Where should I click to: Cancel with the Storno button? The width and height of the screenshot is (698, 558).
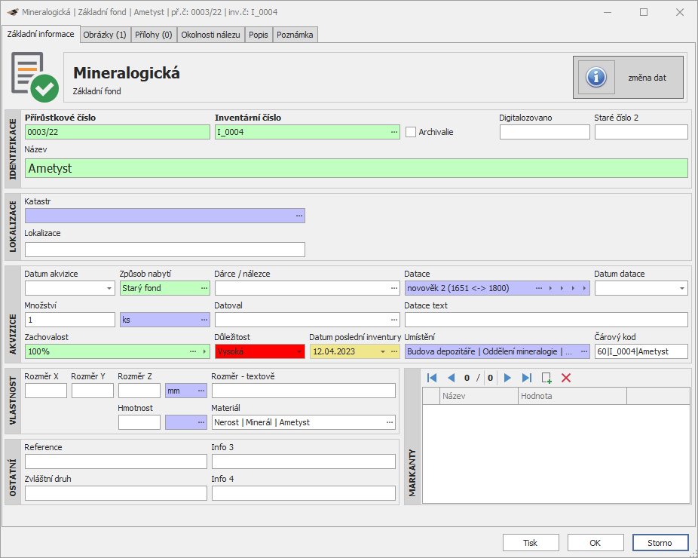[x=660, y=543]
